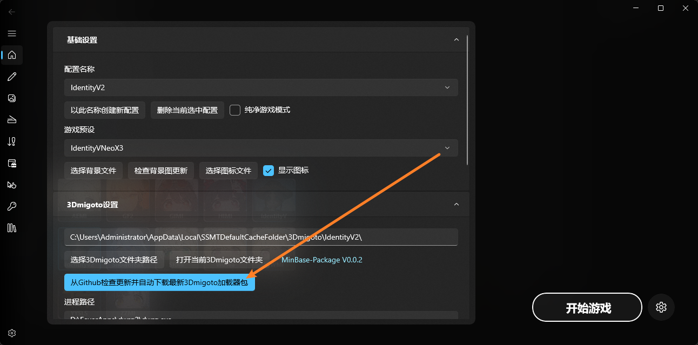Collapse the 3Dmigoto设置 section
This screenshot has height=345, width=698.
click(x=456, y=205)
